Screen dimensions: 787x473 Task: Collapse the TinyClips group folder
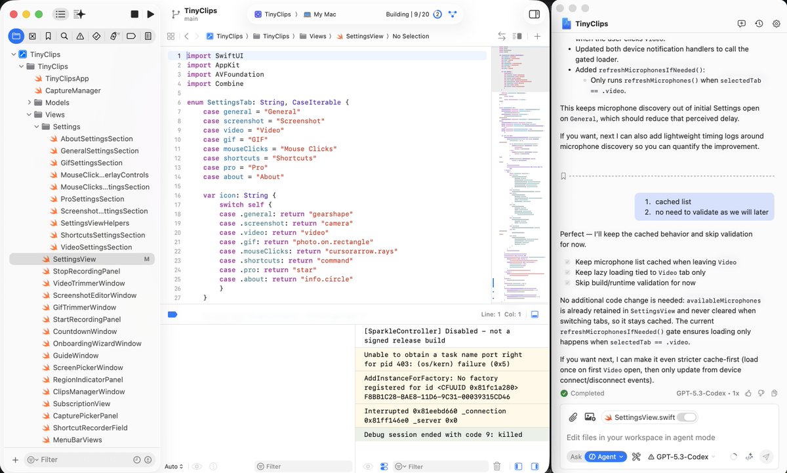(22, 66)
